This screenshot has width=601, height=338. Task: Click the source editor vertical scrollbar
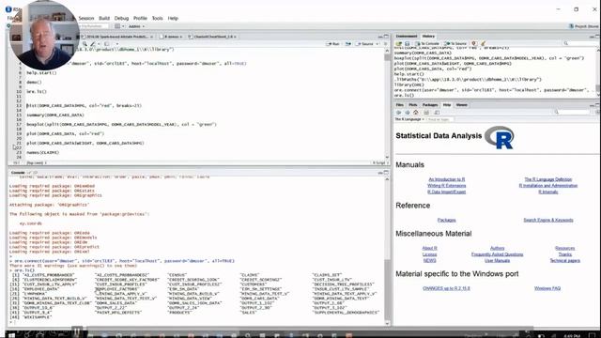tap(387, 103)
